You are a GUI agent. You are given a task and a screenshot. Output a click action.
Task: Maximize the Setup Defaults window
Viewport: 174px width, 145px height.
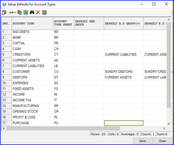[x=154, y=4]
